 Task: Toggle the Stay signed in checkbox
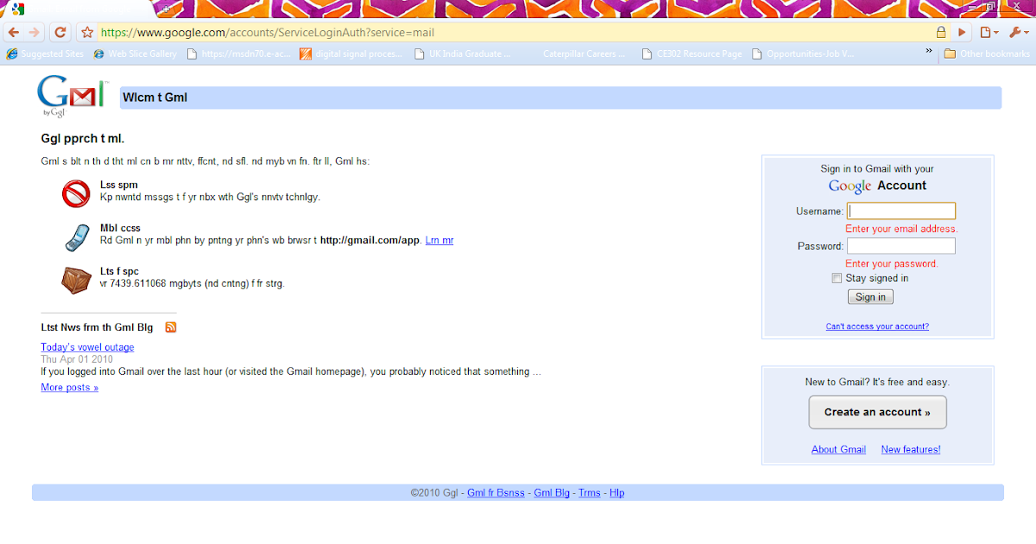[836, 278]
